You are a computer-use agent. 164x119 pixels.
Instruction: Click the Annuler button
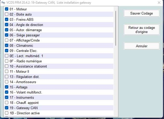click(142, 46)
